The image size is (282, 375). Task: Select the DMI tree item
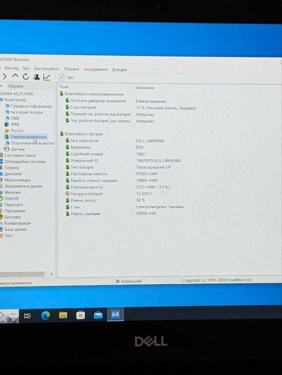point(12,118)
